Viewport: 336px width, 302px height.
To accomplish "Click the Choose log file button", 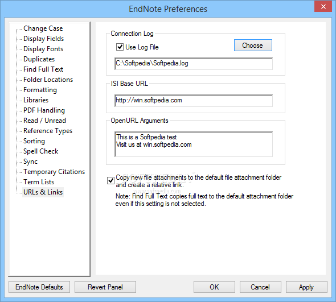I will point(253,45).
